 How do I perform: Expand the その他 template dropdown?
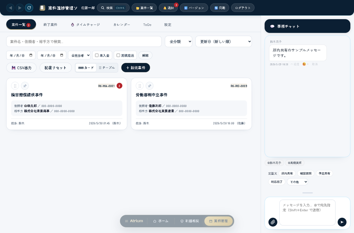click(x=297, y=182)
